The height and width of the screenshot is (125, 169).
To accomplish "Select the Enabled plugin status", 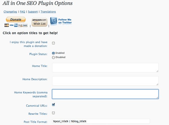I will click(54, 53).
